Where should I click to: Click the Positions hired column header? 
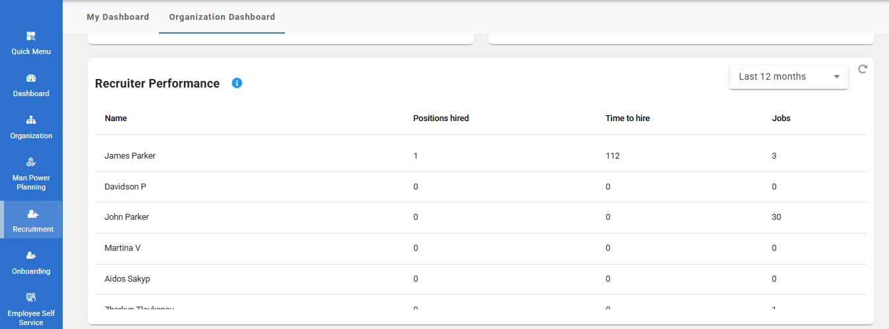point(441,118)
